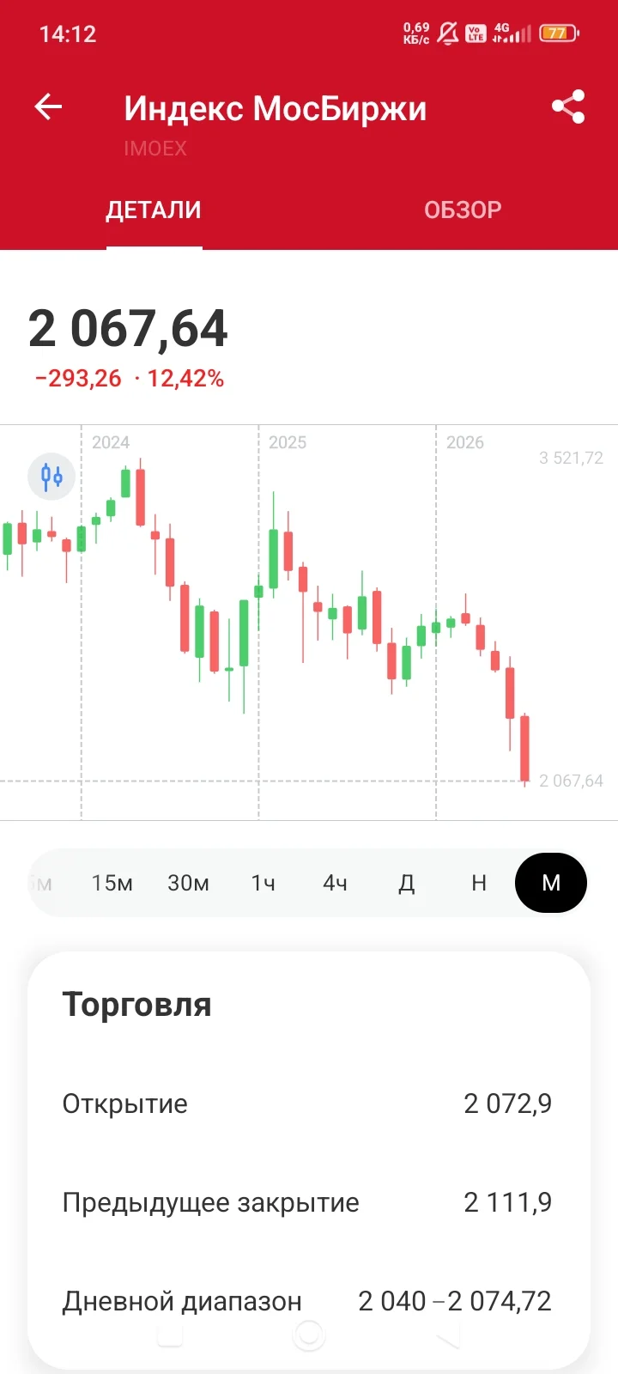The height and width of the screenshot is (1374, 618).
Task: Select the 30м timeframe
Action: (188, 883)
